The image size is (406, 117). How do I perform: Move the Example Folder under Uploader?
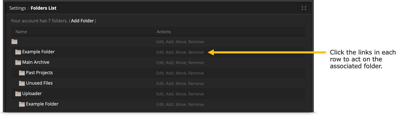click(x=181, y=104)
